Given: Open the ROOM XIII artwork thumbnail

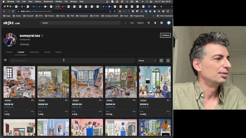Looking at the screenshot, I should click(87, 82).
